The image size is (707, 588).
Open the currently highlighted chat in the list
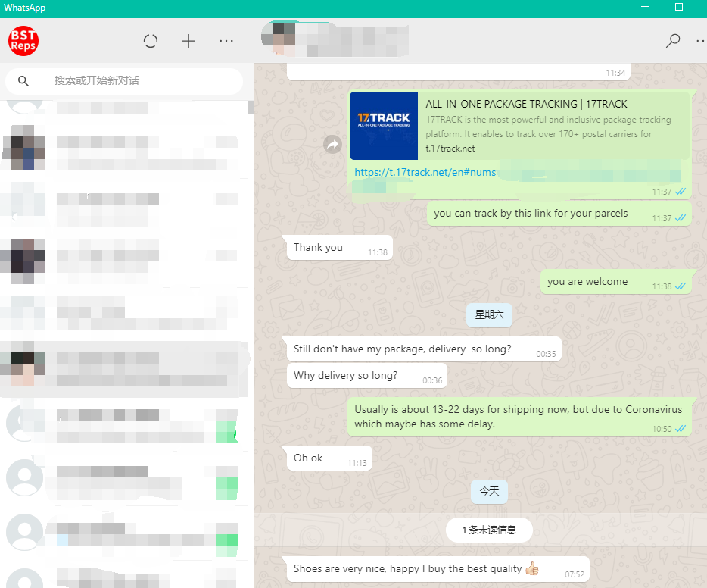pos(124,370)
